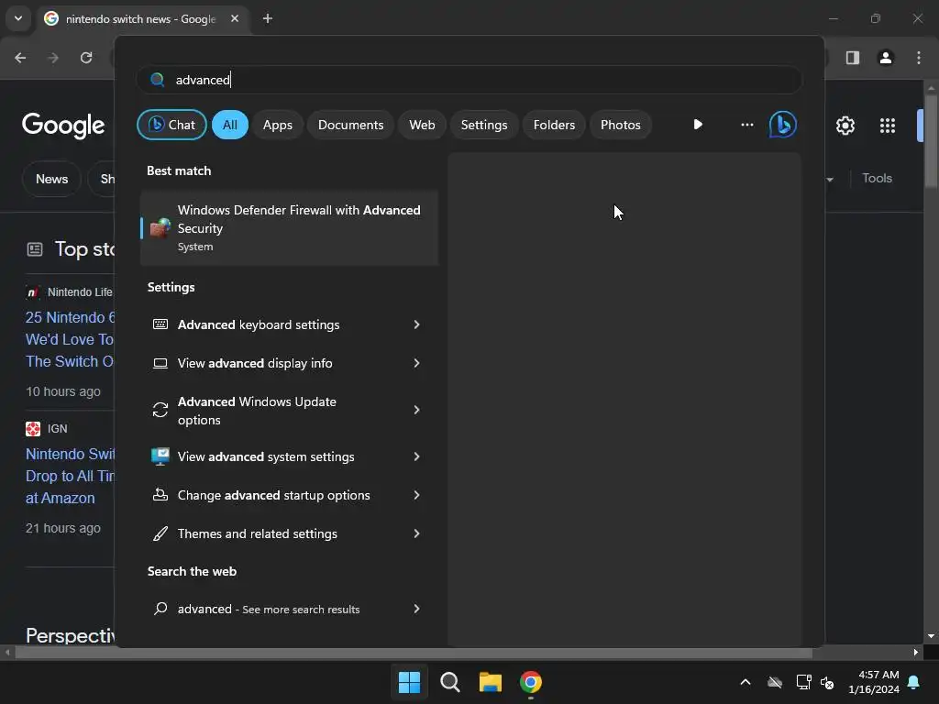The image size is (939, 704).
Task: Open Advanced keyboard settings result
Action: click(x=289, y=324)
